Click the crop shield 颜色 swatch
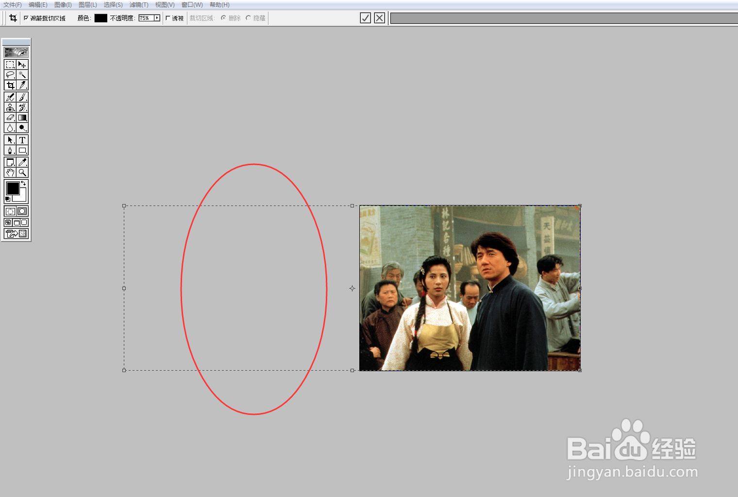The image size is (738, 497). pos(101,18)
